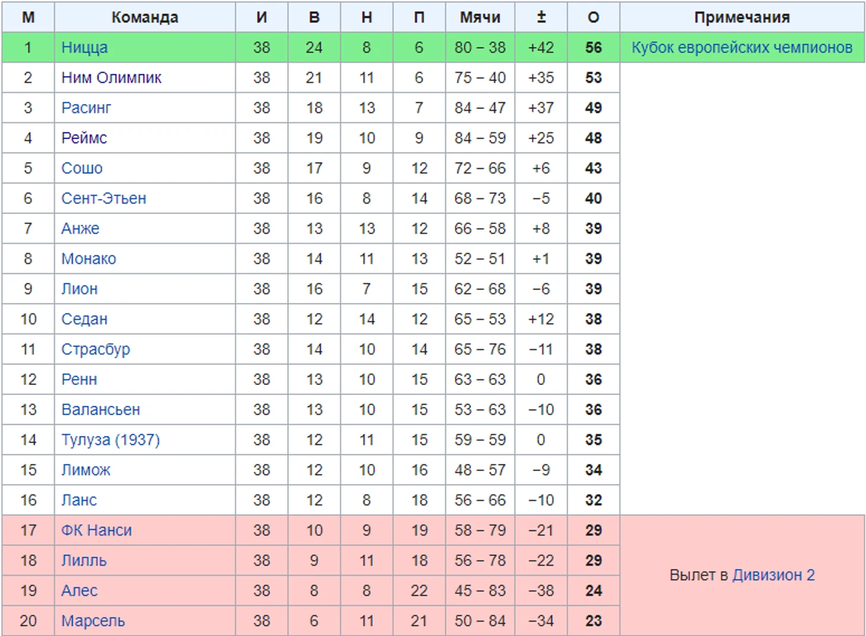866x636 pixels.
Task: Open the Кубок европейских чемпионов link
Action: (x=741, y=47)
